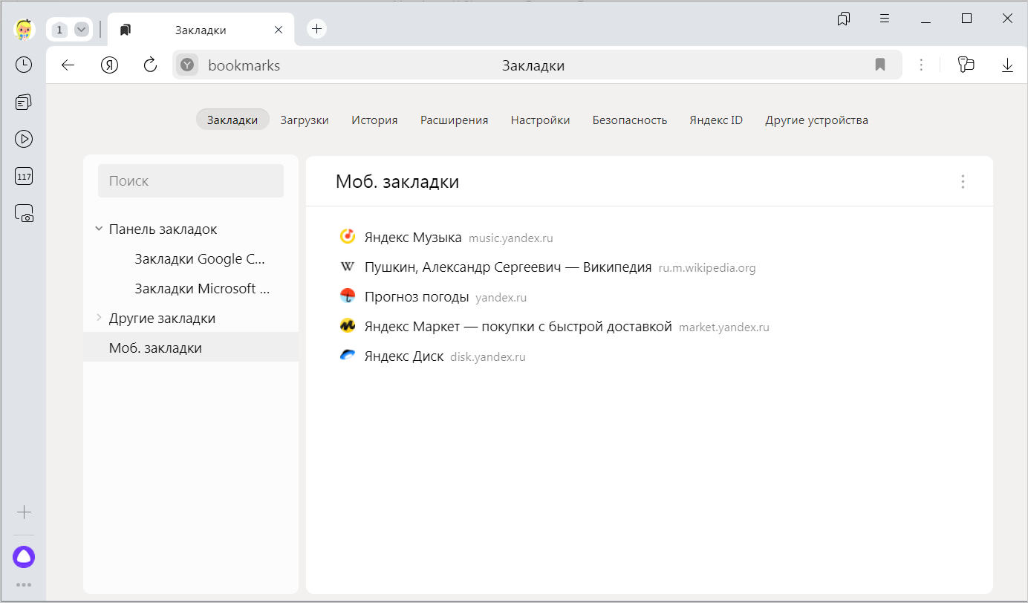Screen dimensions: 1028x603
Task: Click the Яндекс Маркет favicon
Action: (347, 326)
